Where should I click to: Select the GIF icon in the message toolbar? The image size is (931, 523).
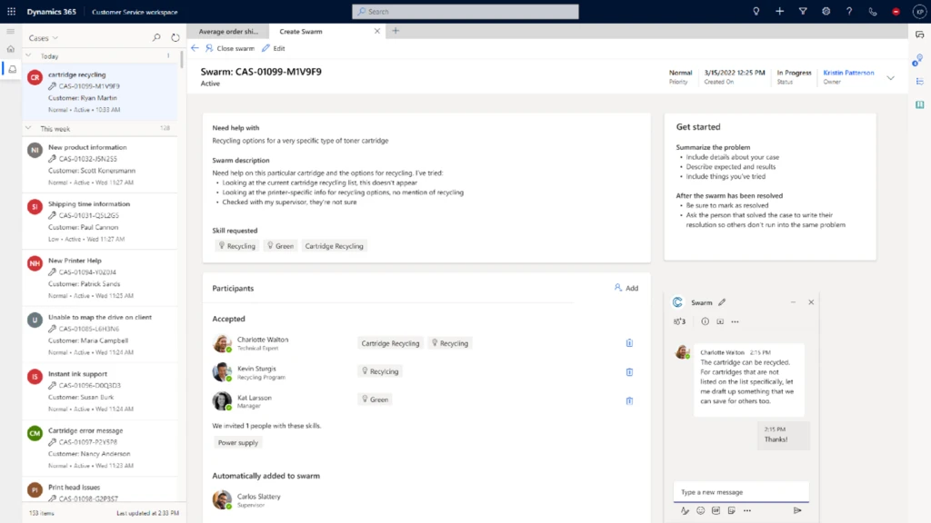[717, 510]
